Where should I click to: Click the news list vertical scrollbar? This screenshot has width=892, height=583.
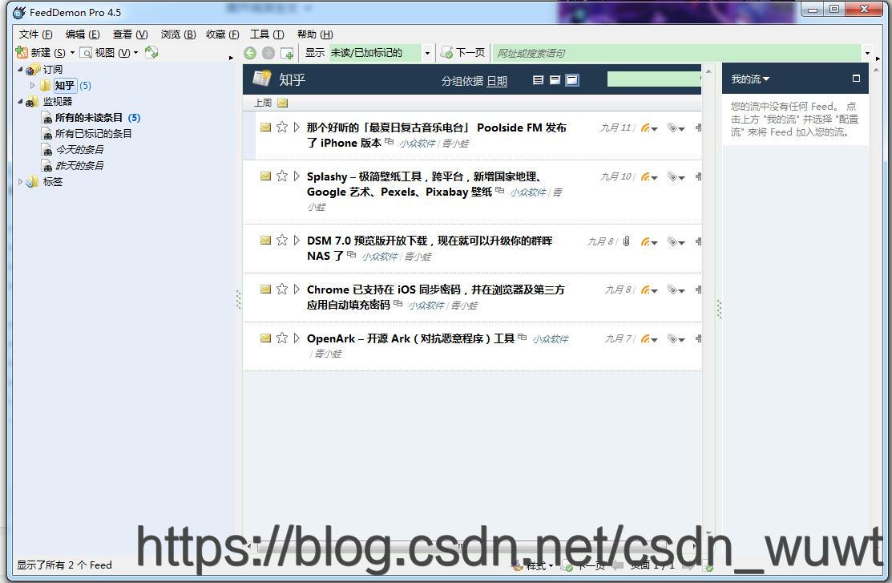point(708,302)
